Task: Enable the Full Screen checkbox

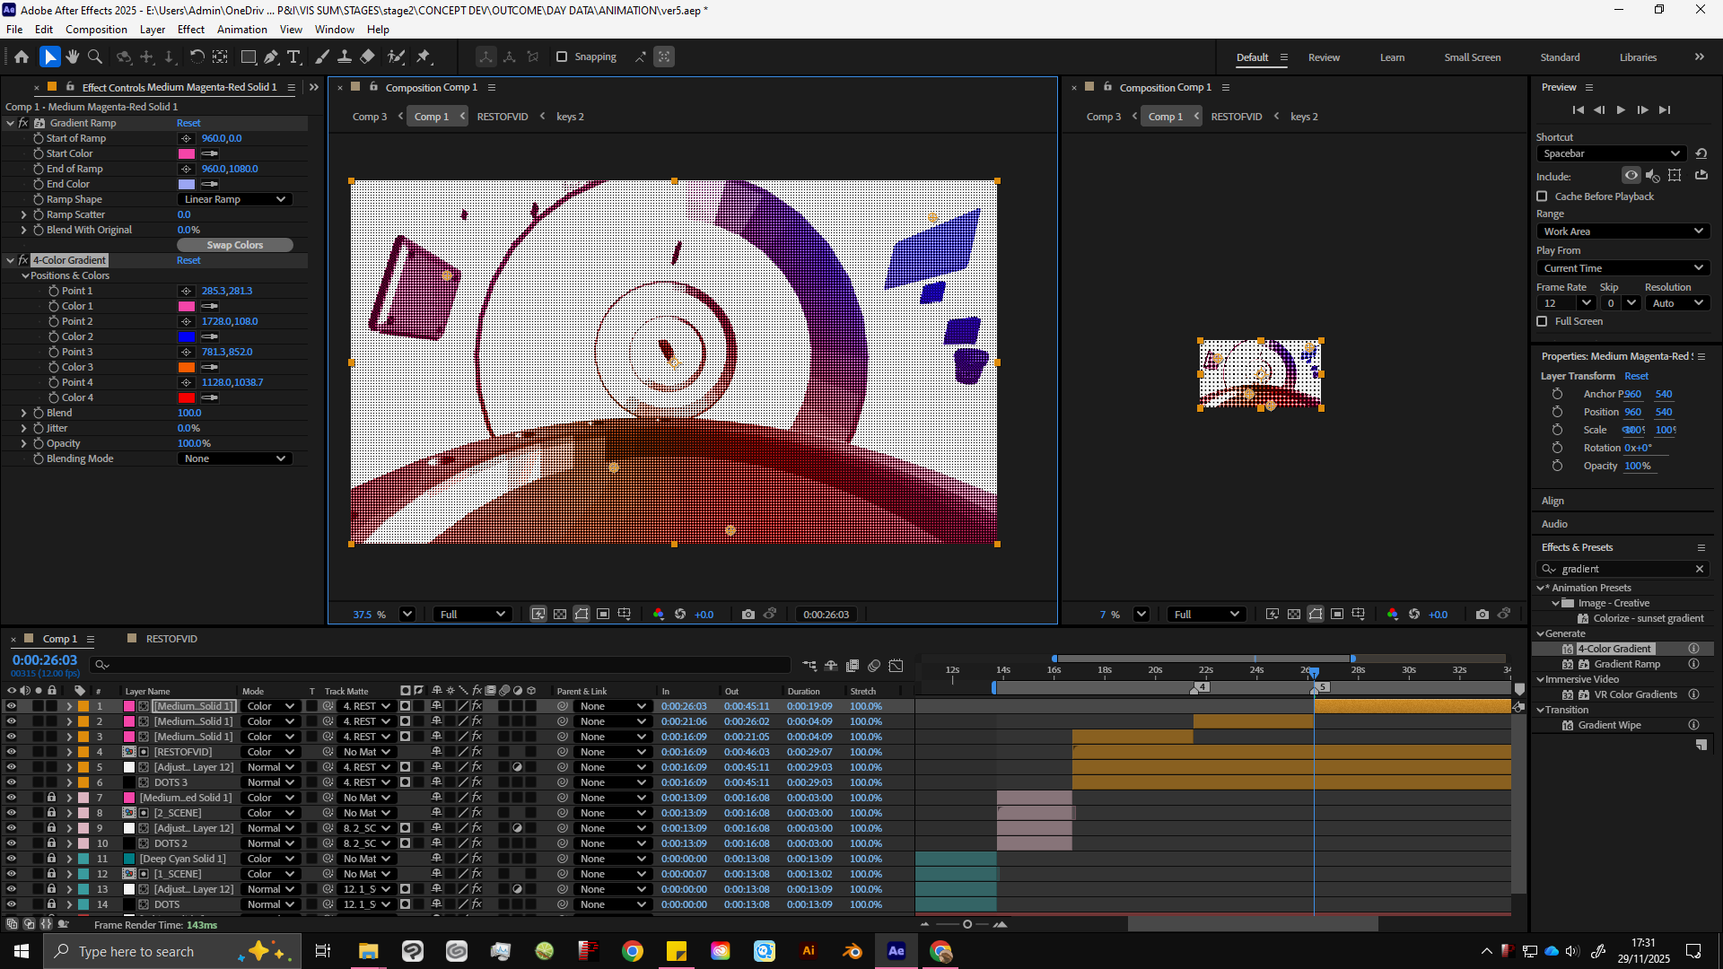Action: click(1542, 321)
